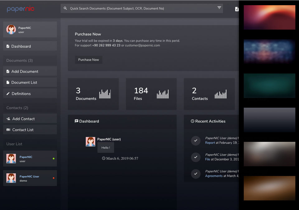Click the Add Document sidebar icon
299x210 pixels.
[x=8, y=72]
